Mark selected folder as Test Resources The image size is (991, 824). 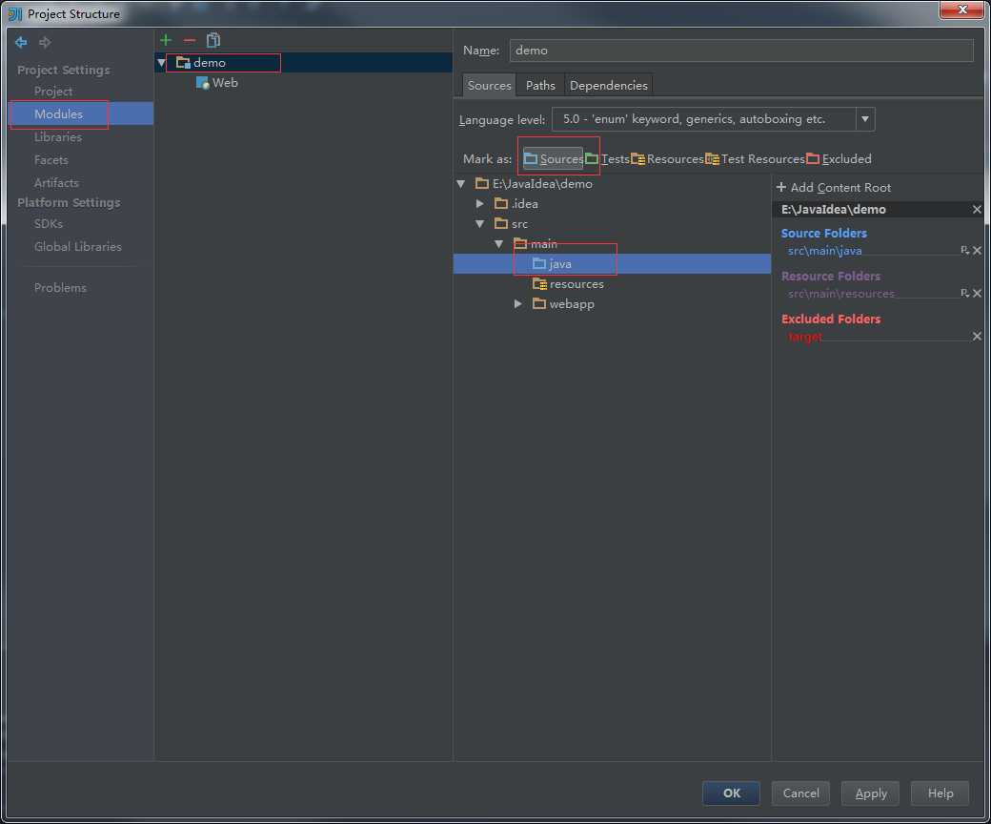(x=756, y=158)
